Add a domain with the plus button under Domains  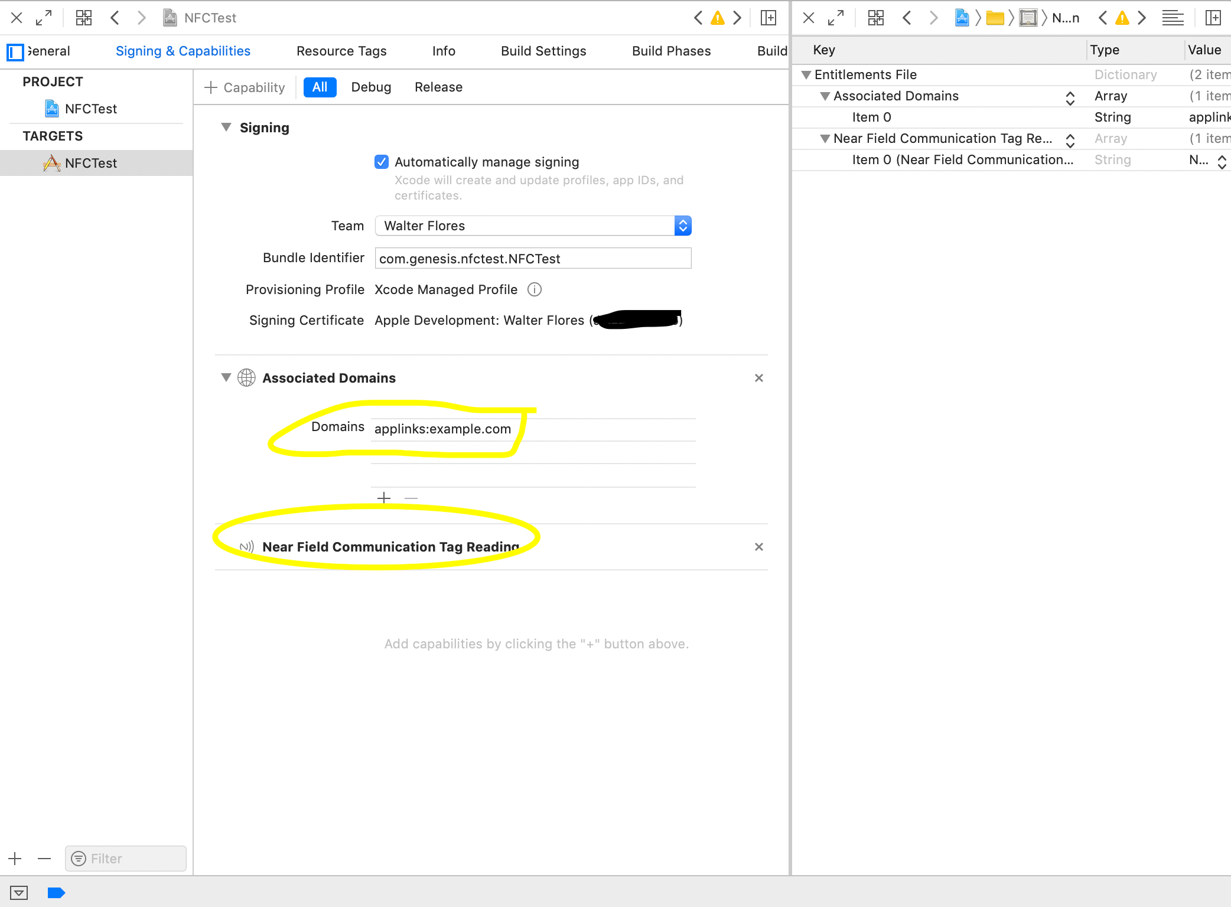pos(384,498)
